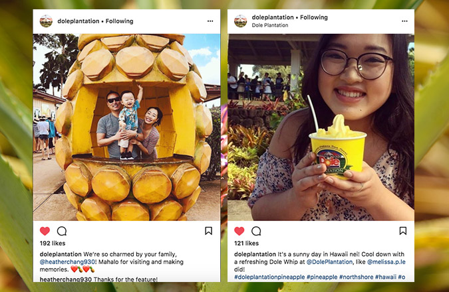
Task: Click doleplantation avatar on the right post
Action: (x=241, y=21)
